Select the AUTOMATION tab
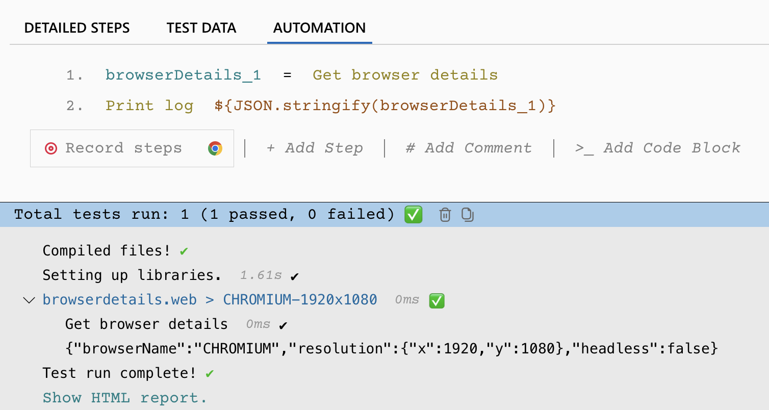The height and width of the screenshot is (410, 769). [x=319, y=28]
